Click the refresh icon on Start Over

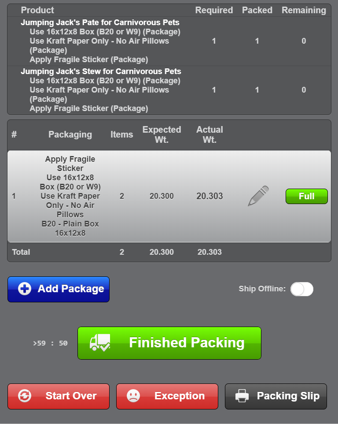click(x=25, y=396)
